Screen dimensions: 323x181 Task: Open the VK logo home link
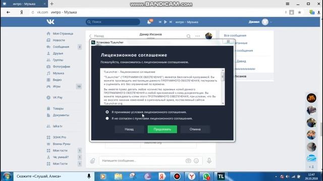coord(50,22)
